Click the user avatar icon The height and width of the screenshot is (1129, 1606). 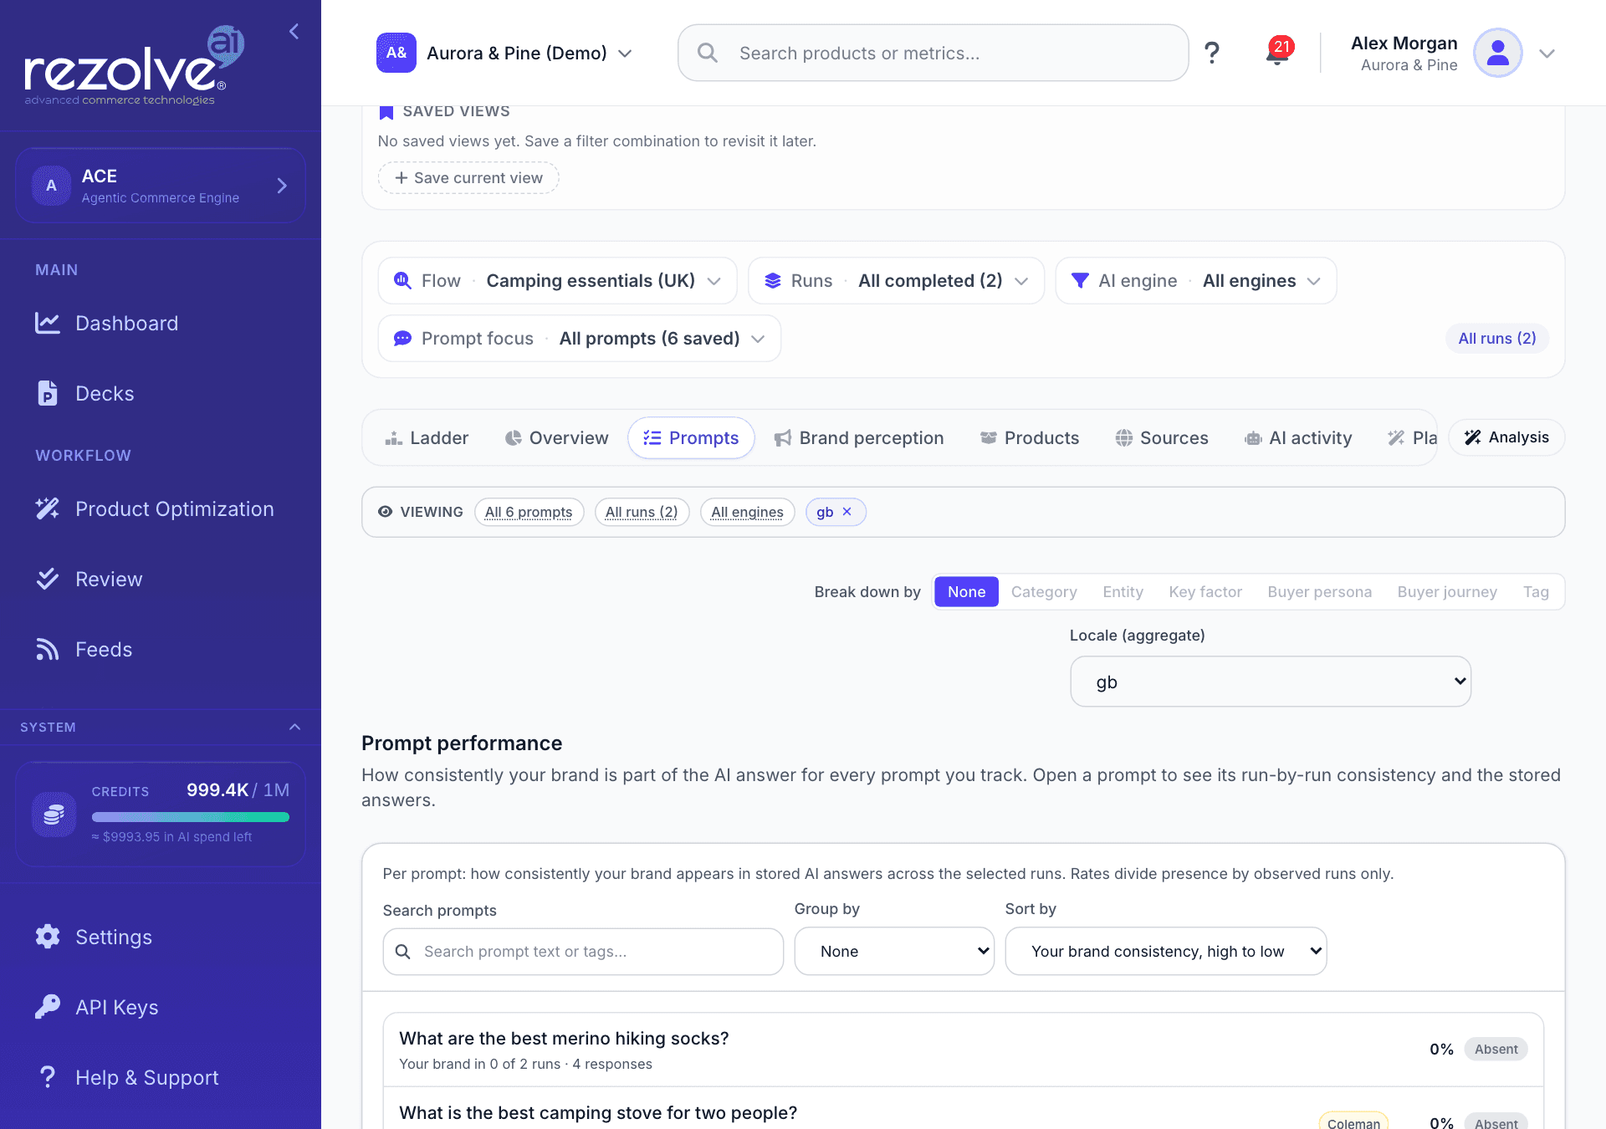pos(1497,53)
